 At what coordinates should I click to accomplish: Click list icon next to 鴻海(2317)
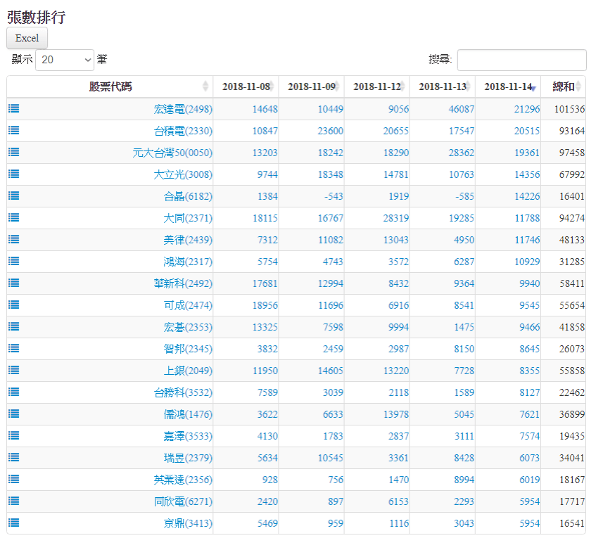[x=14, y=261]
